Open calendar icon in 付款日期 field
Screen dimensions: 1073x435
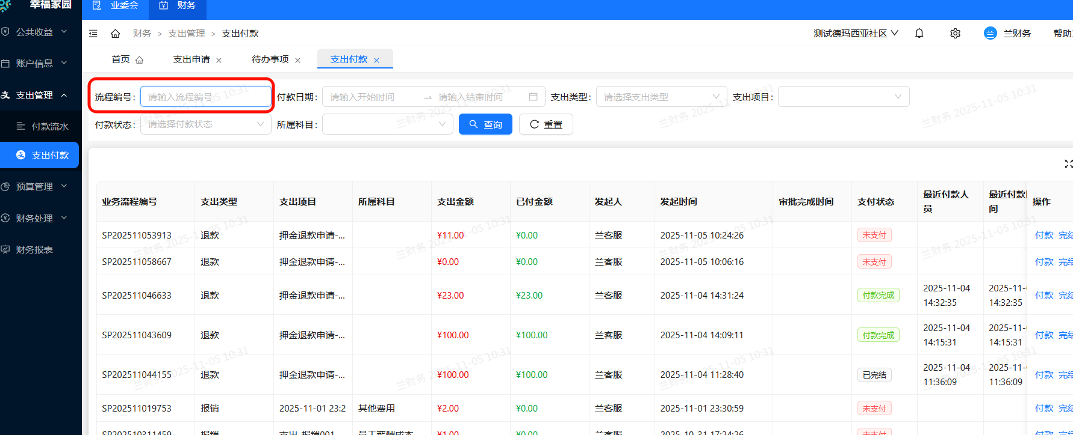click(533, 97)
